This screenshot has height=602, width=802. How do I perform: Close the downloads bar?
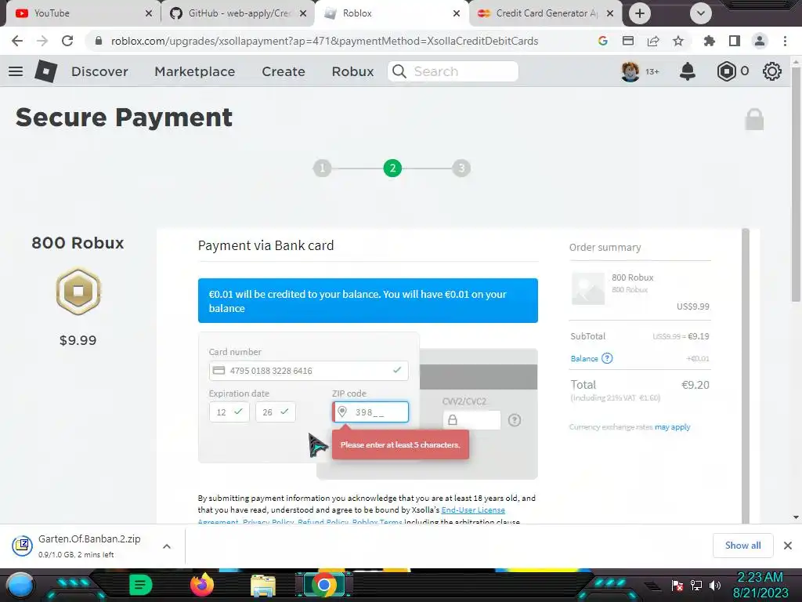tap(788, 546)
